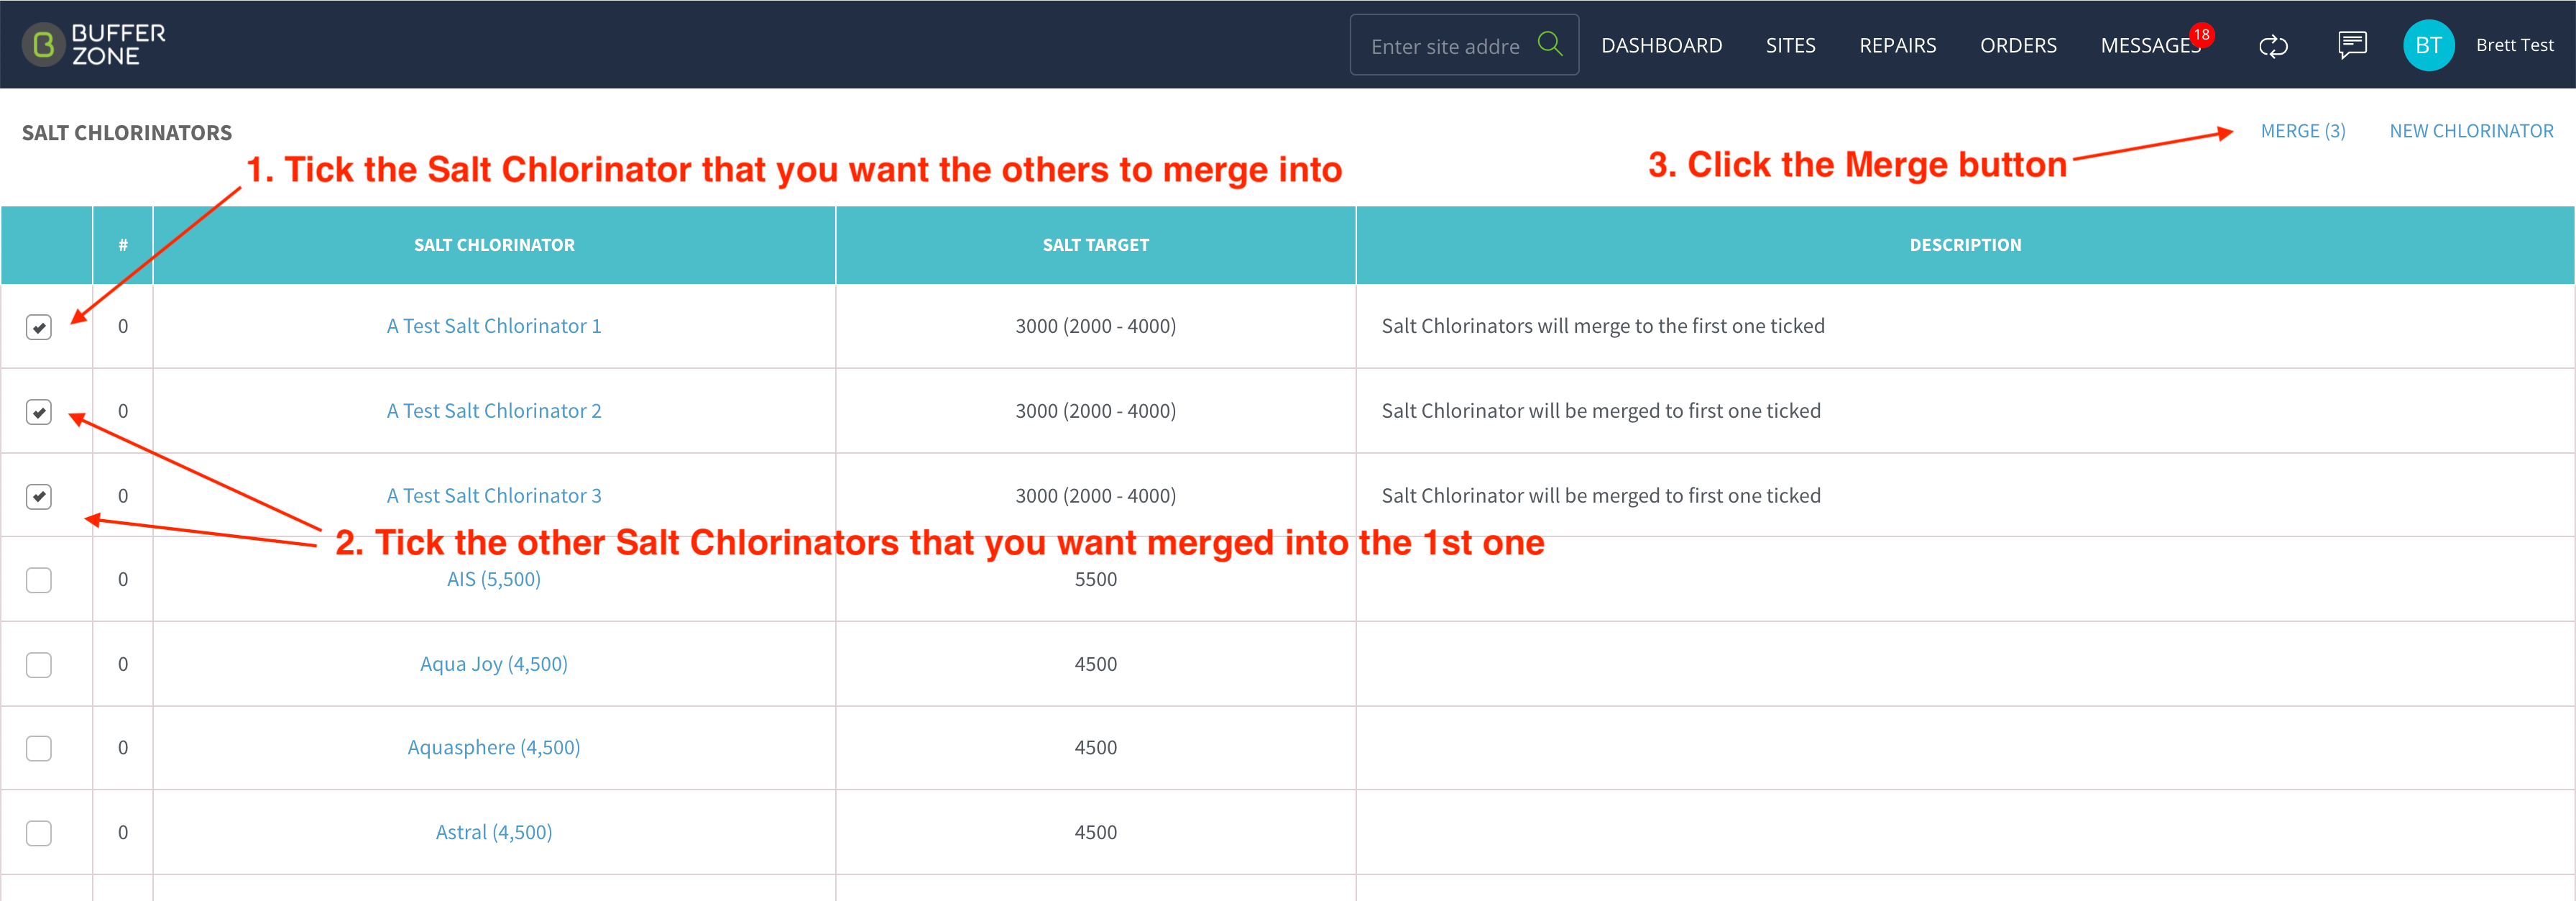Click the BT user avatar

(x=2428, y=45)
